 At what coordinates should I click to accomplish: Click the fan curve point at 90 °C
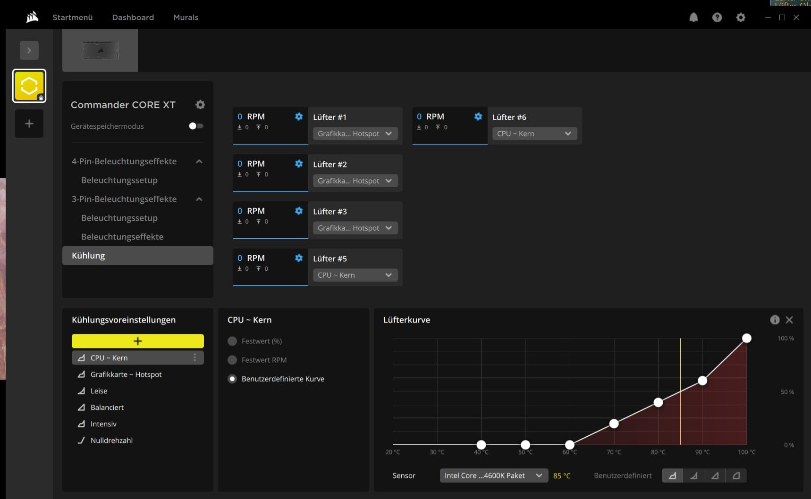[702, 381]
